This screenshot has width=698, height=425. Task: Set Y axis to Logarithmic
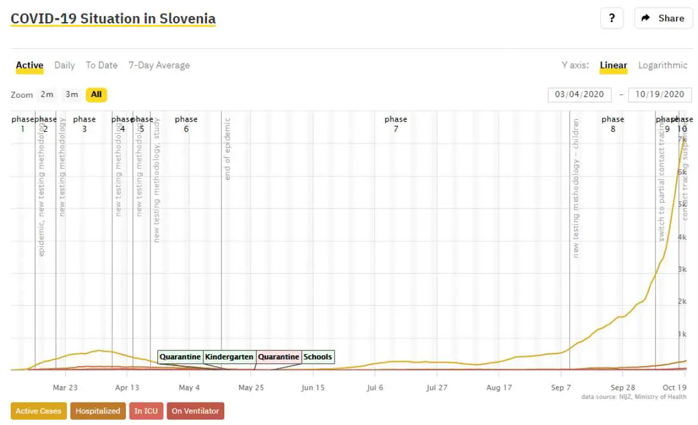click(x=663, y=66)
